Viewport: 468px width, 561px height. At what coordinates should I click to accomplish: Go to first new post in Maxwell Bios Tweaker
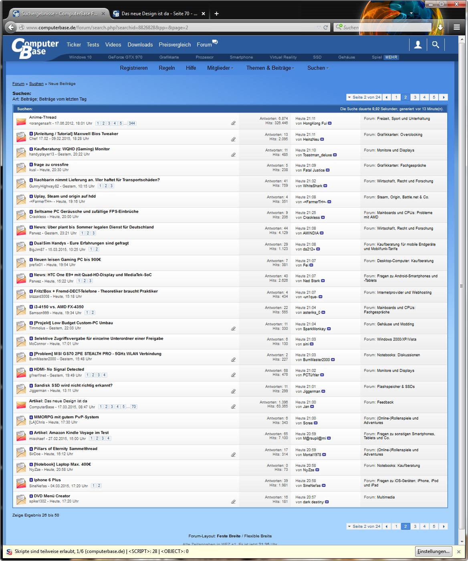coord(31,134)
